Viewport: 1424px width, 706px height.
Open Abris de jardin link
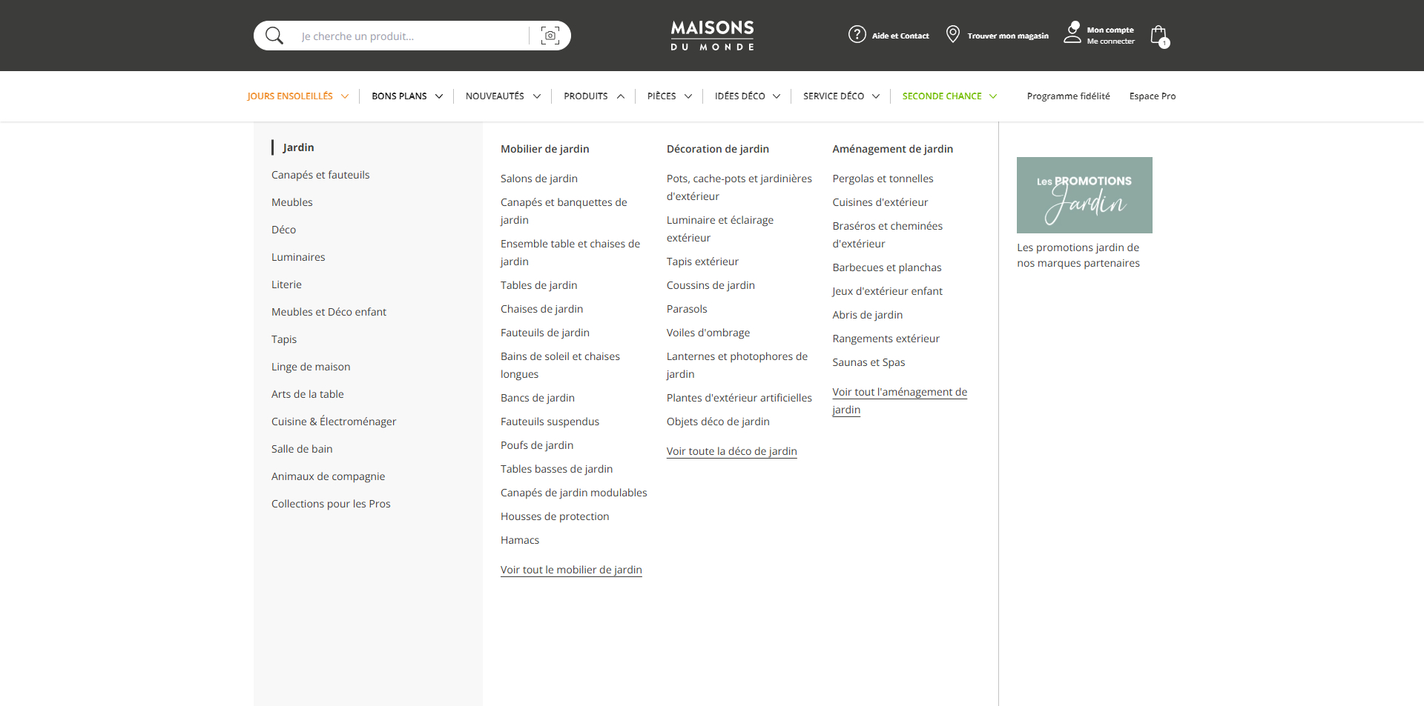click(x=868, y=315)
